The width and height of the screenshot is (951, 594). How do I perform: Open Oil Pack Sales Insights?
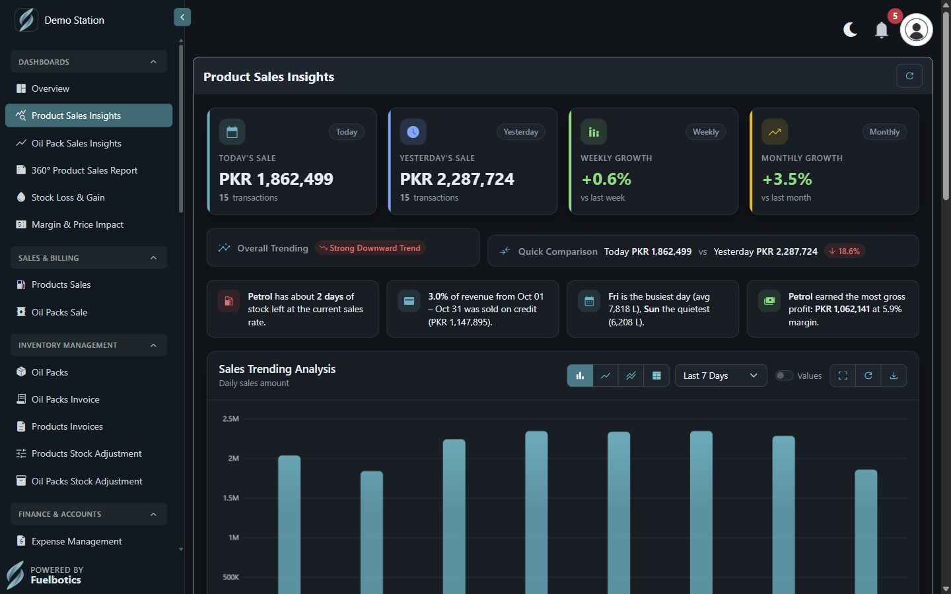(88, 143)
